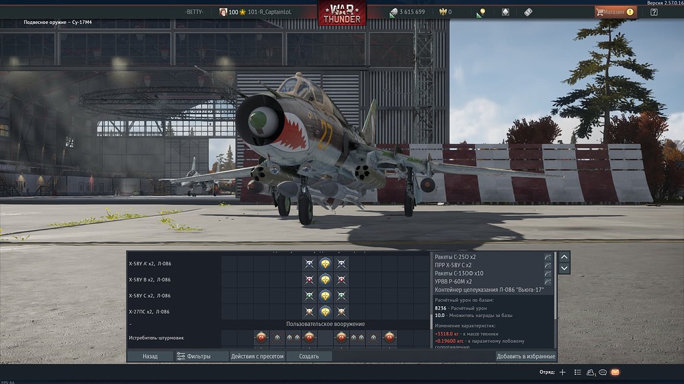Click Создать button
The image size is (684, 384).
(x=309, y=356)
